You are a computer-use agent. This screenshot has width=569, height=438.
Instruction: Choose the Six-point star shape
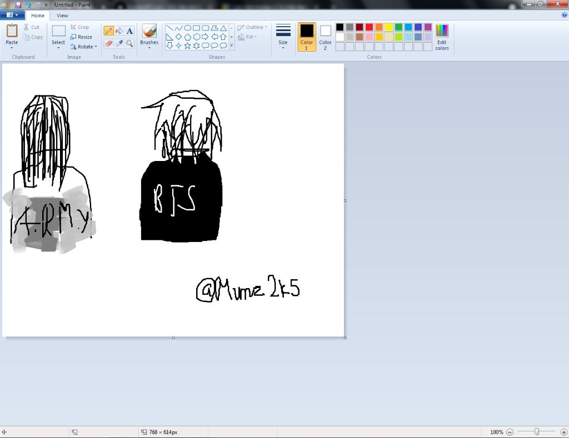196,46
